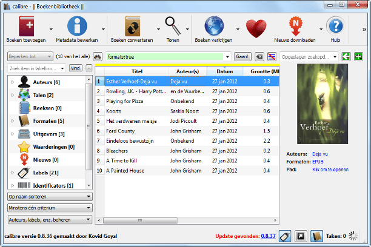Select the row titled Ford County
The width and height of the screenshot is (371, 247).
(x=187, y=131)
